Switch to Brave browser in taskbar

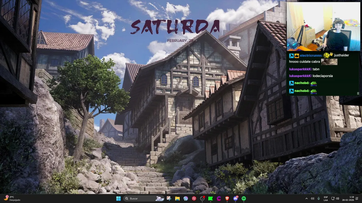pyautogui.click(x=227, y=198)
